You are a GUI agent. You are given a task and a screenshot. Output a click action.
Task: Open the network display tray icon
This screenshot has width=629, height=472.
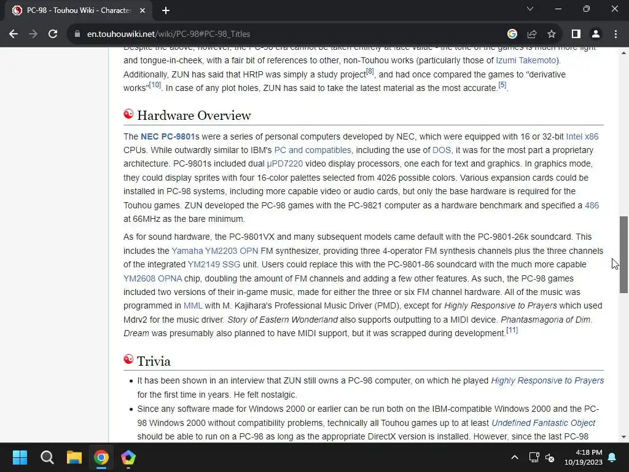534,457
